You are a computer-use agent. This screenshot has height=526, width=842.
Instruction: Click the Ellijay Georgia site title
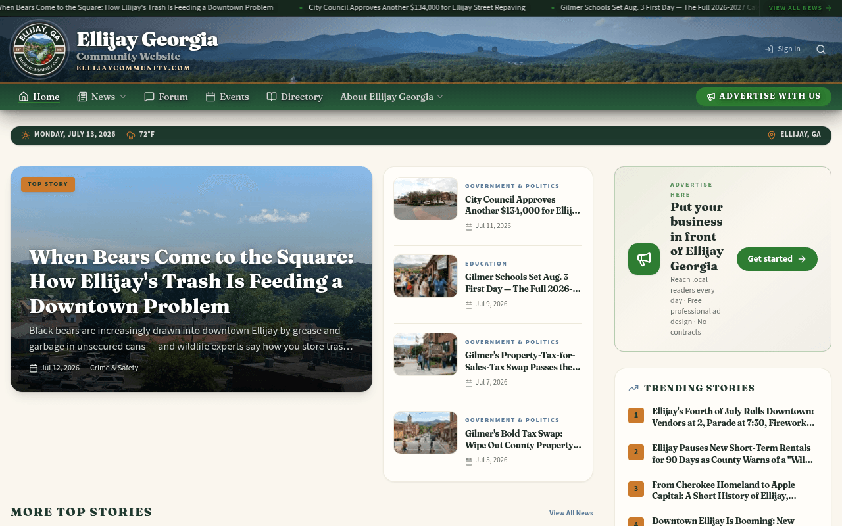[x=147, y=39]
